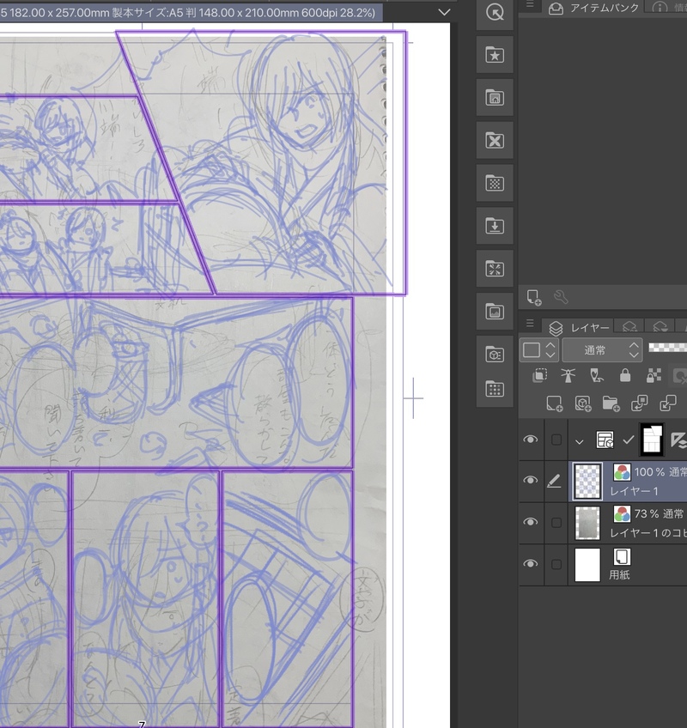Set as draft layer icon
The width and height of the screenshot is (687, 728).
(x=597, y=375)
